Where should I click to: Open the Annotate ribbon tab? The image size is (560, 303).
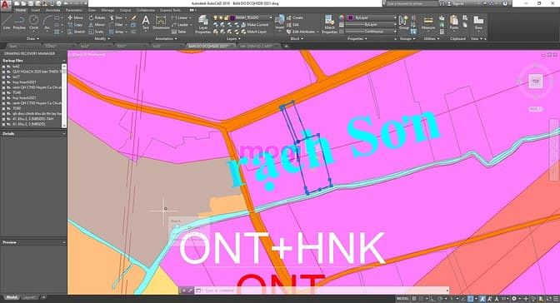(x=52, y=10)
